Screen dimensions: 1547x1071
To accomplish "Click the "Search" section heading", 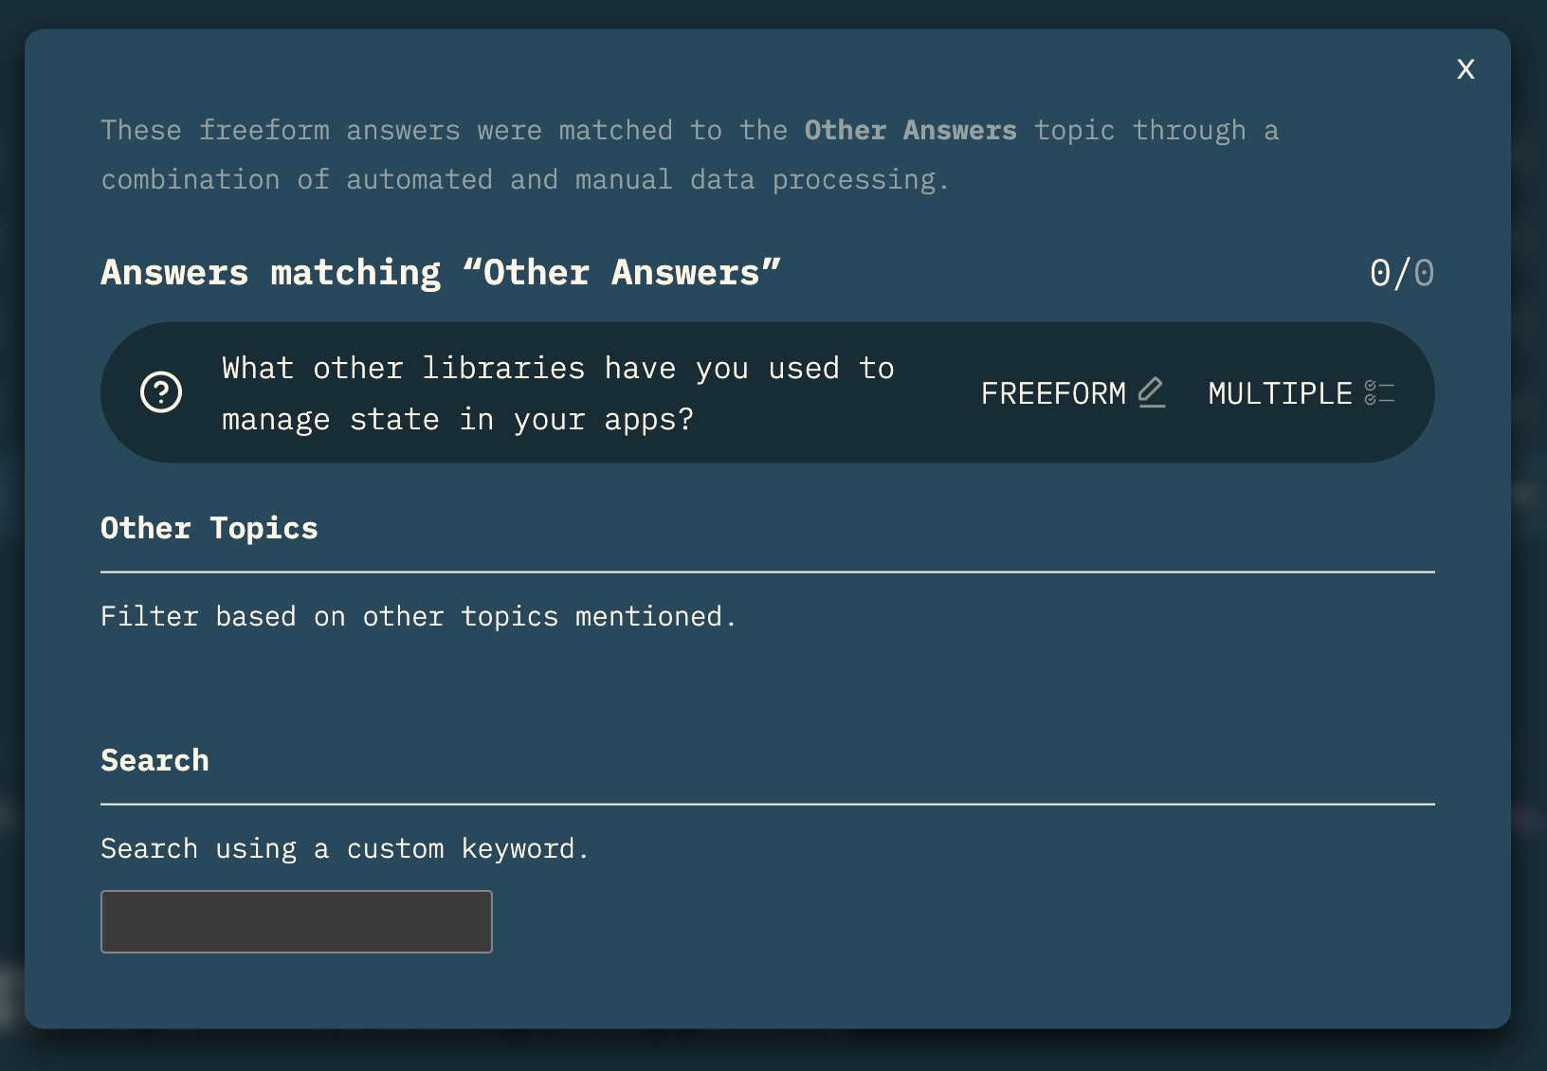I will [x=155, y=760].
